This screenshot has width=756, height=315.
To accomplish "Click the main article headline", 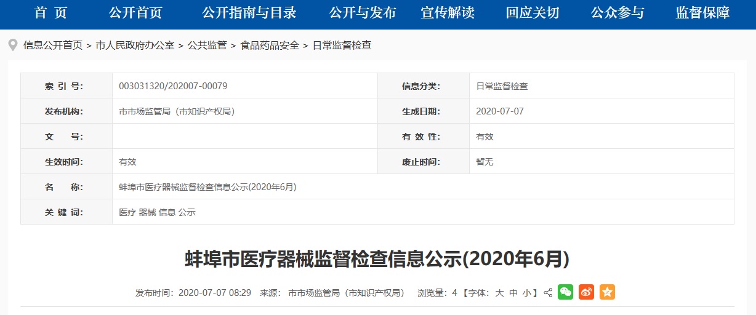I will click(377, 259).
